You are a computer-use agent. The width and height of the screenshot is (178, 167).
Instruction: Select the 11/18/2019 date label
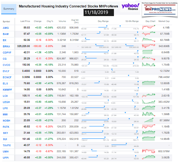click(99, 12)
